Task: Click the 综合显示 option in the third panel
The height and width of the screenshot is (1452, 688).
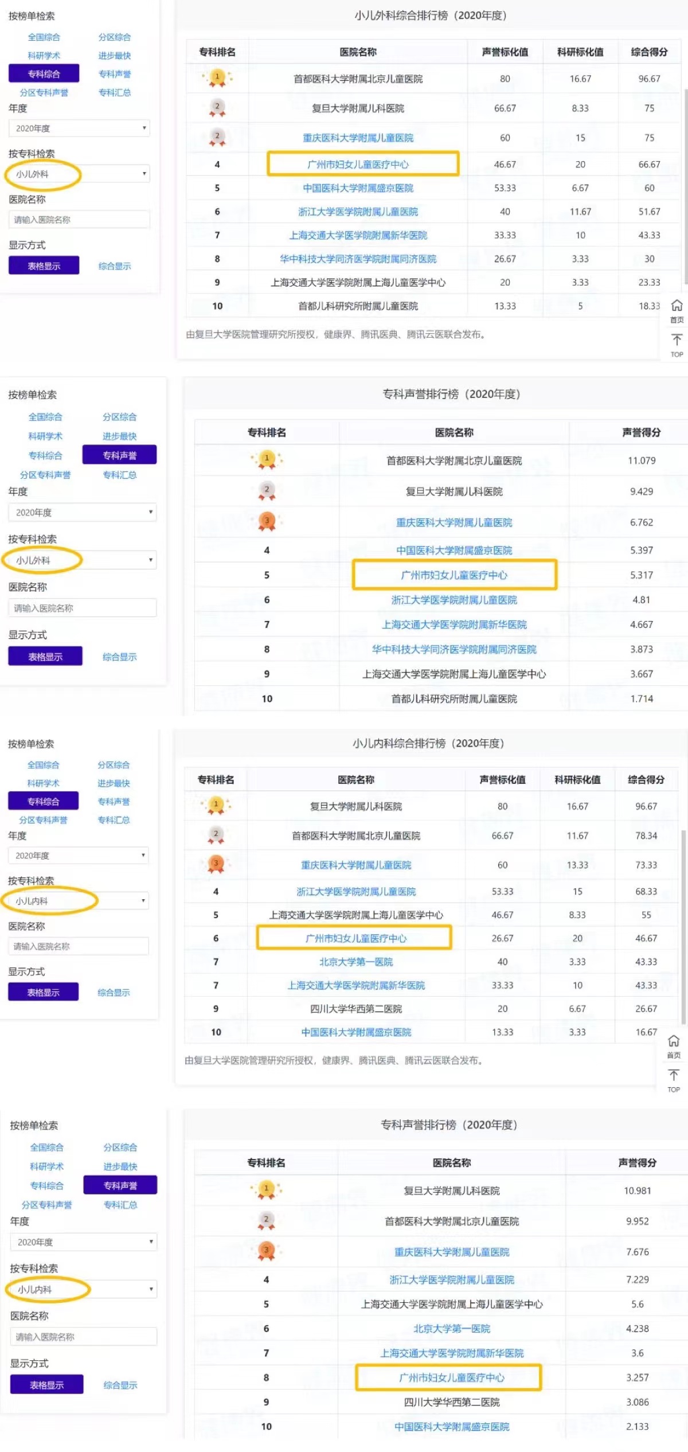Action: [114, 992]
